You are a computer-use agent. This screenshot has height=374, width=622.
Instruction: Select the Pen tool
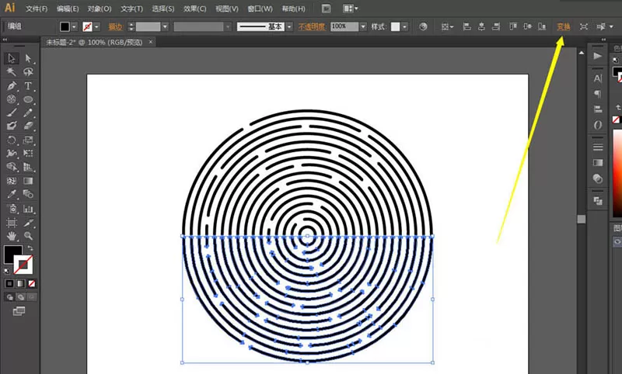(12, 85)
